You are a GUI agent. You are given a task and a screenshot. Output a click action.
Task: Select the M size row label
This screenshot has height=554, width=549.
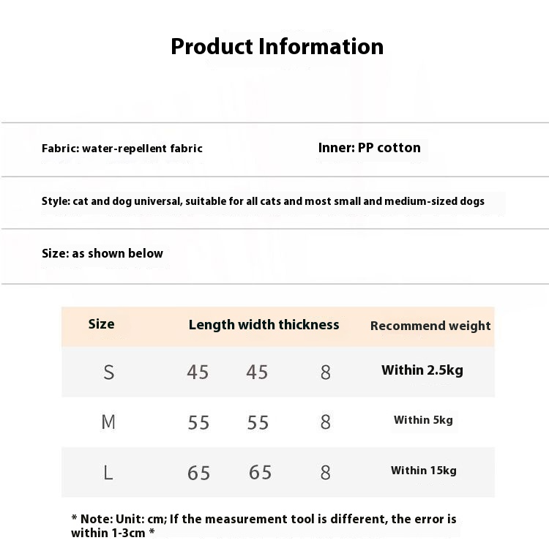108,422
